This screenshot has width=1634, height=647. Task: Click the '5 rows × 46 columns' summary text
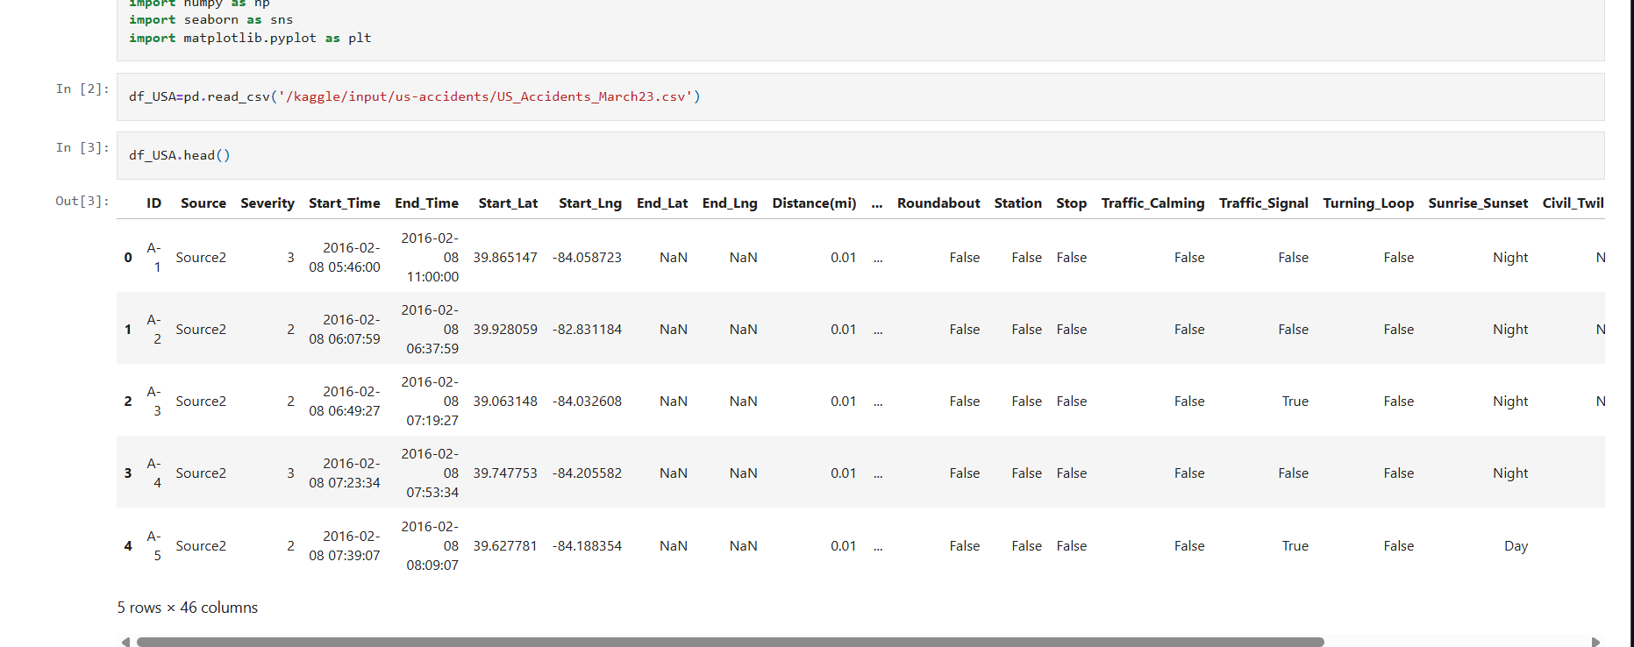(x=188, y=608)
